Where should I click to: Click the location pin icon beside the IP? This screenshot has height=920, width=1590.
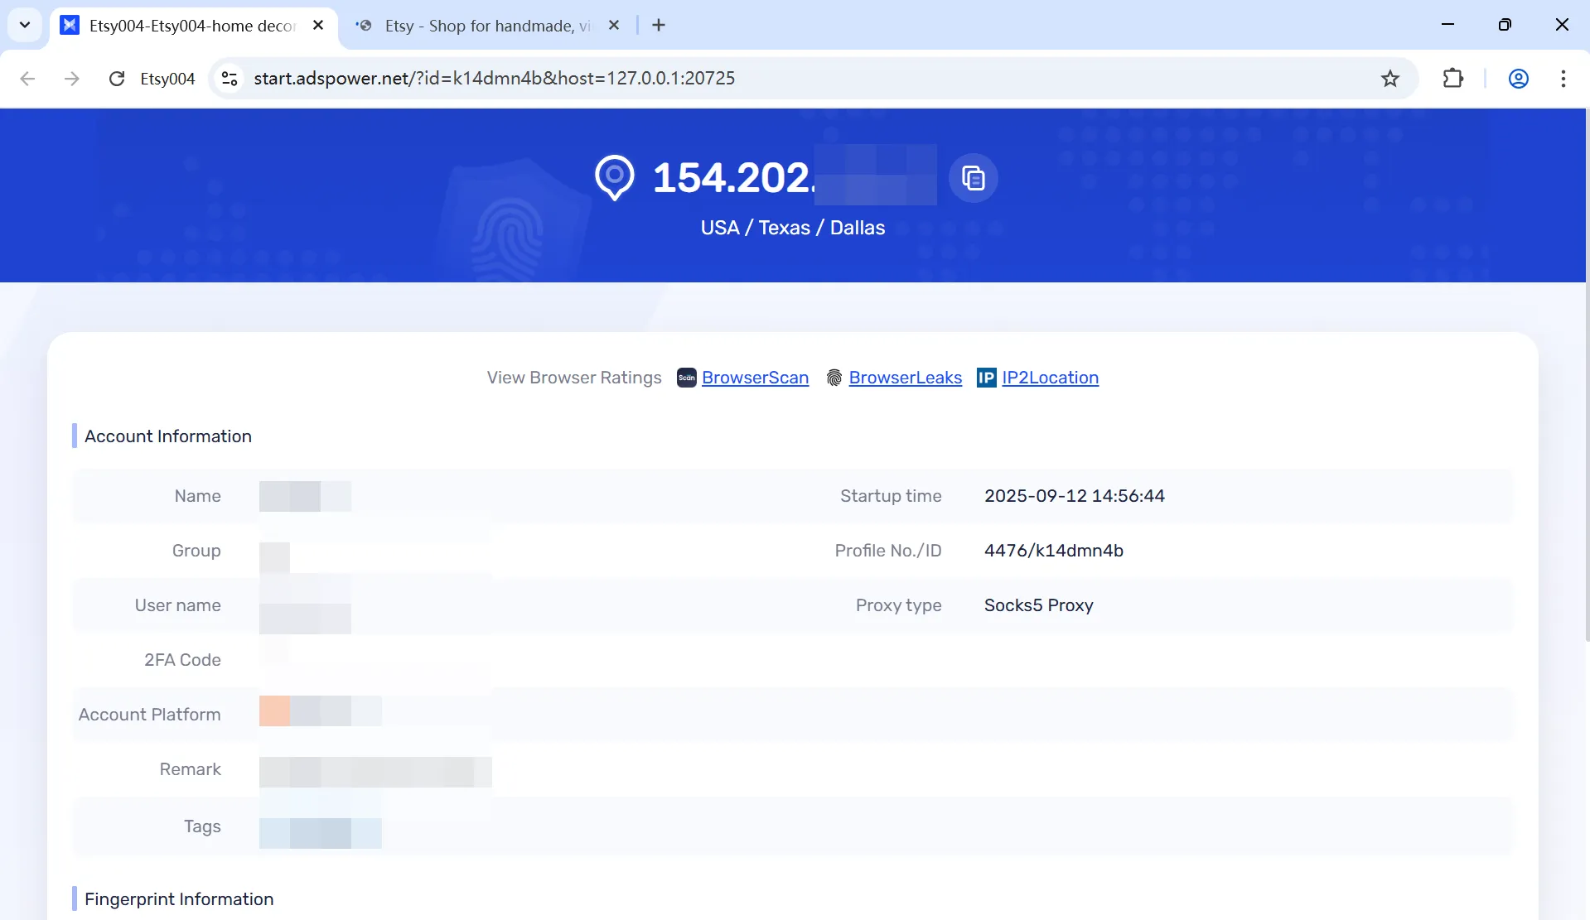click(614, 177)
